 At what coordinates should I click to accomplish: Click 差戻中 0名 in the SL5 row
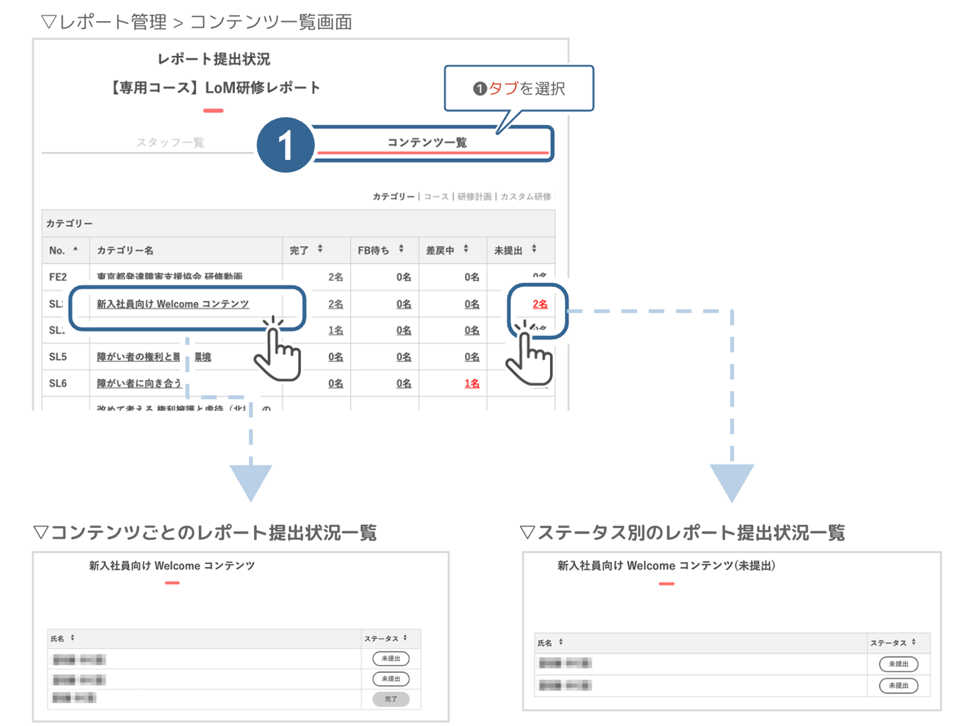point(472,357)
